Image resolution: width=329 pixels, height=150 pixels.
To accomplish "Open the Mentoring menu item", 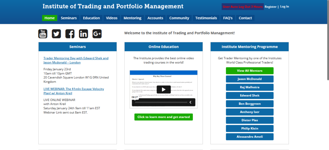I will [x=132, y=18].
